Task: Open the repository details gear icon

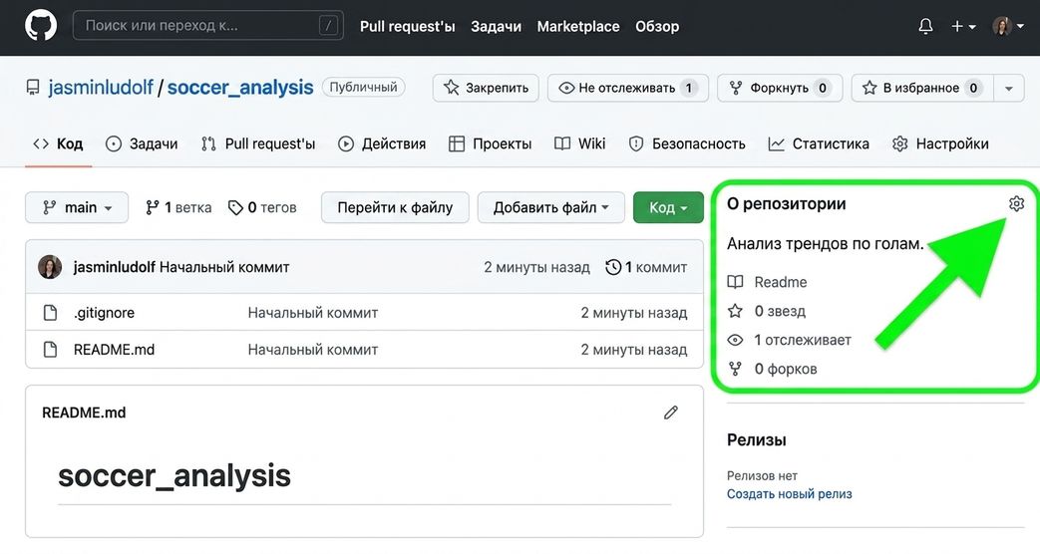Action: pos(1016,203)
